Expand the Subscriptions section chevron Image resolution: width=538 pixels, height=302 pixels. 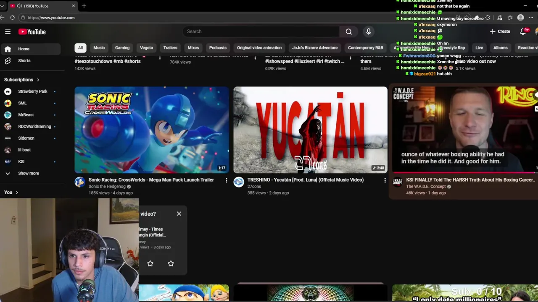tap(38, 80)
